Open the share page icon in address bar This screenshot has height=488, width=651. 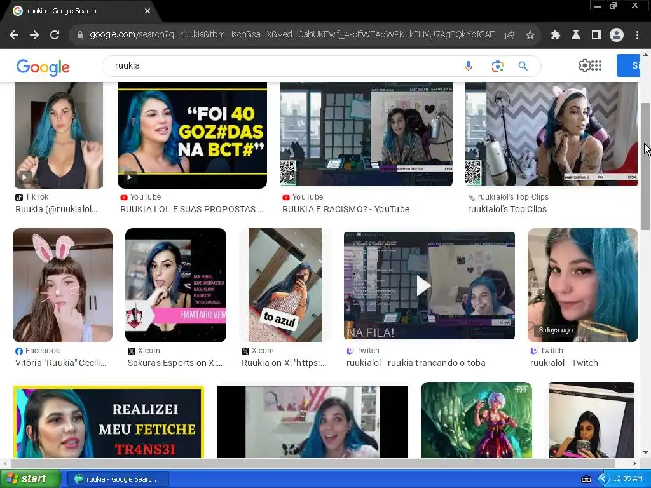(x=510, y=36)
